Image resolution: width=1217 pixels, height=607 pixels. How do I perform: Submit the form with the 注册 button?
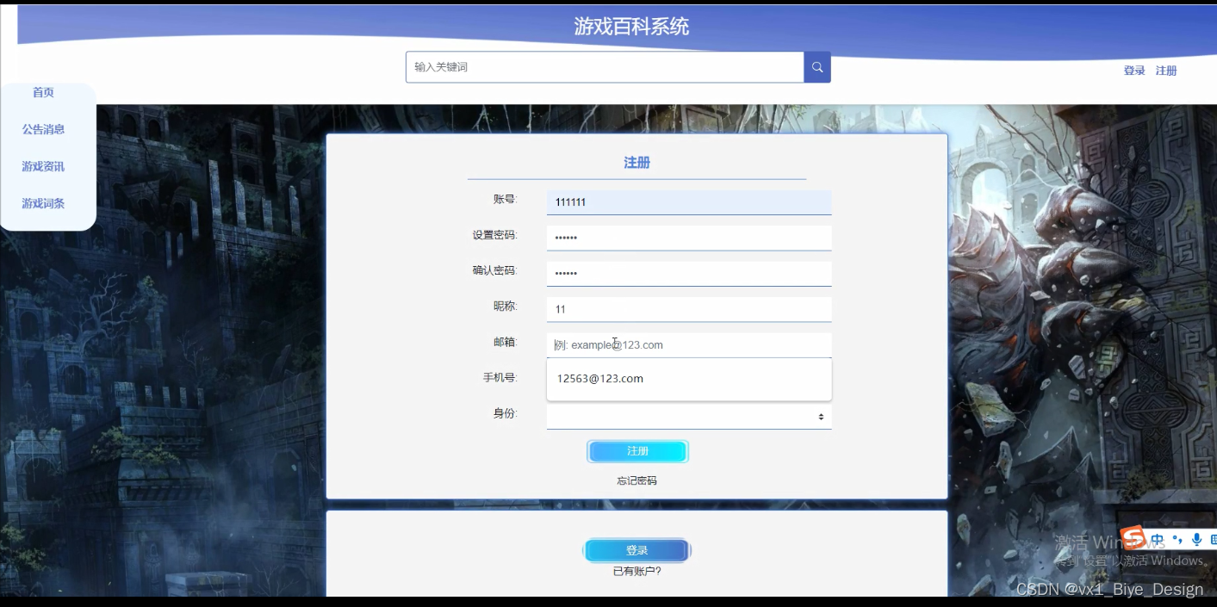637,451
